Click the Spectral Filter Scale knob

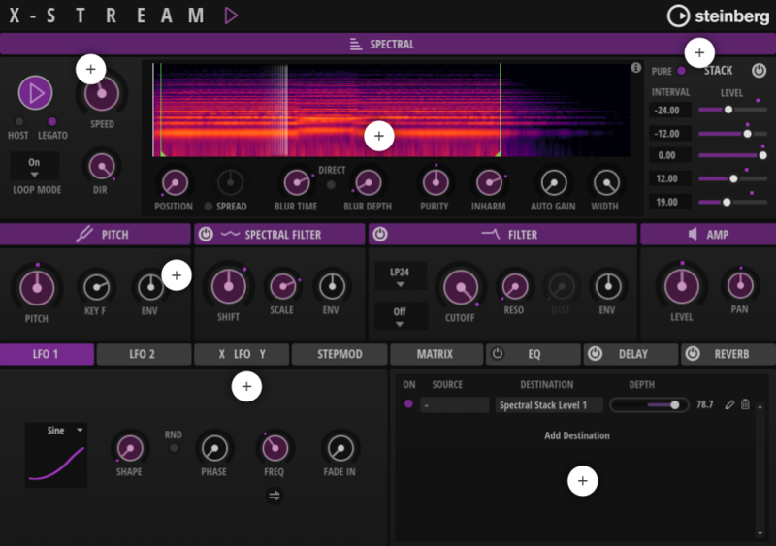pos(282,286)
